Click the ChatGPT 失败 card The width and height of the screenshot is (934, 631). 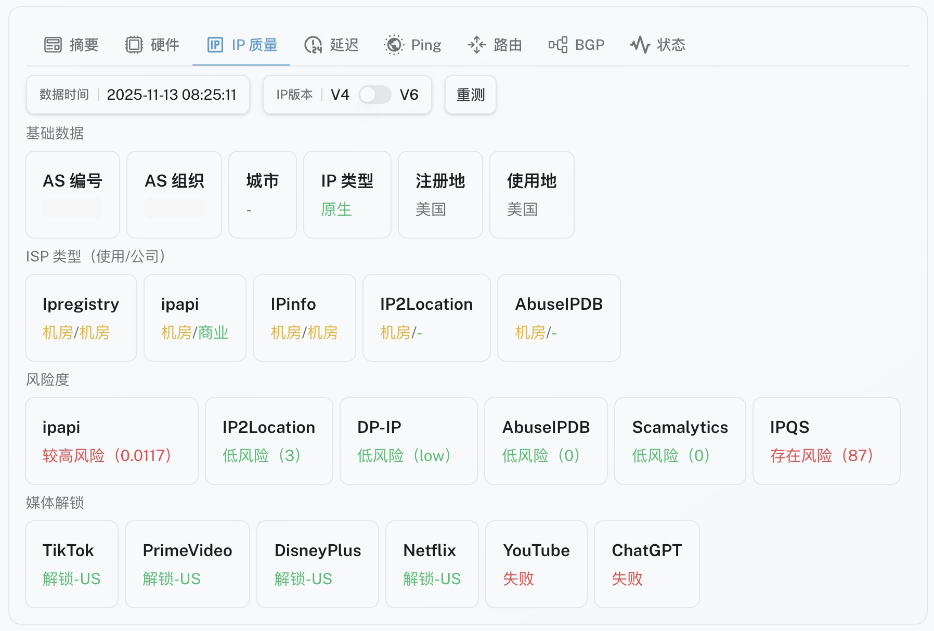pos(646,564)
